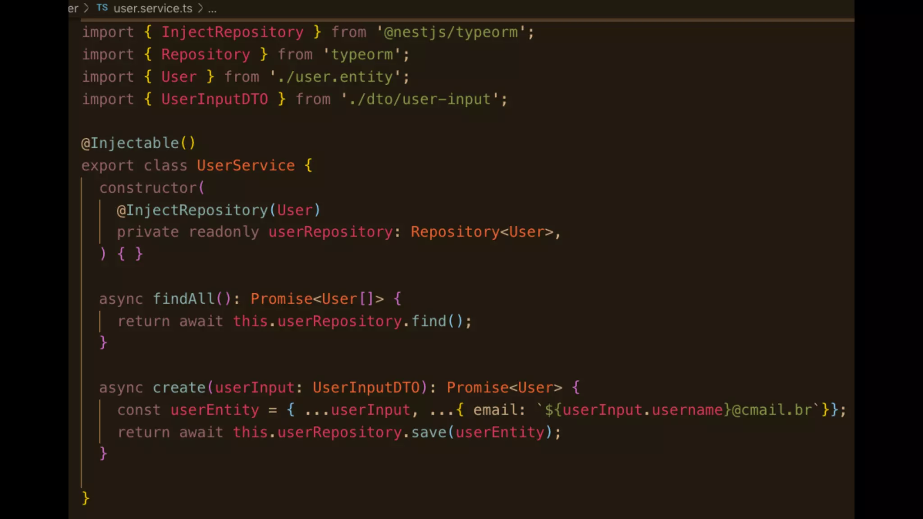Click UserInputDTO type in create signature
Image resolution: width=923 pixels, height=519 pixels.
[x=366, y=387]
